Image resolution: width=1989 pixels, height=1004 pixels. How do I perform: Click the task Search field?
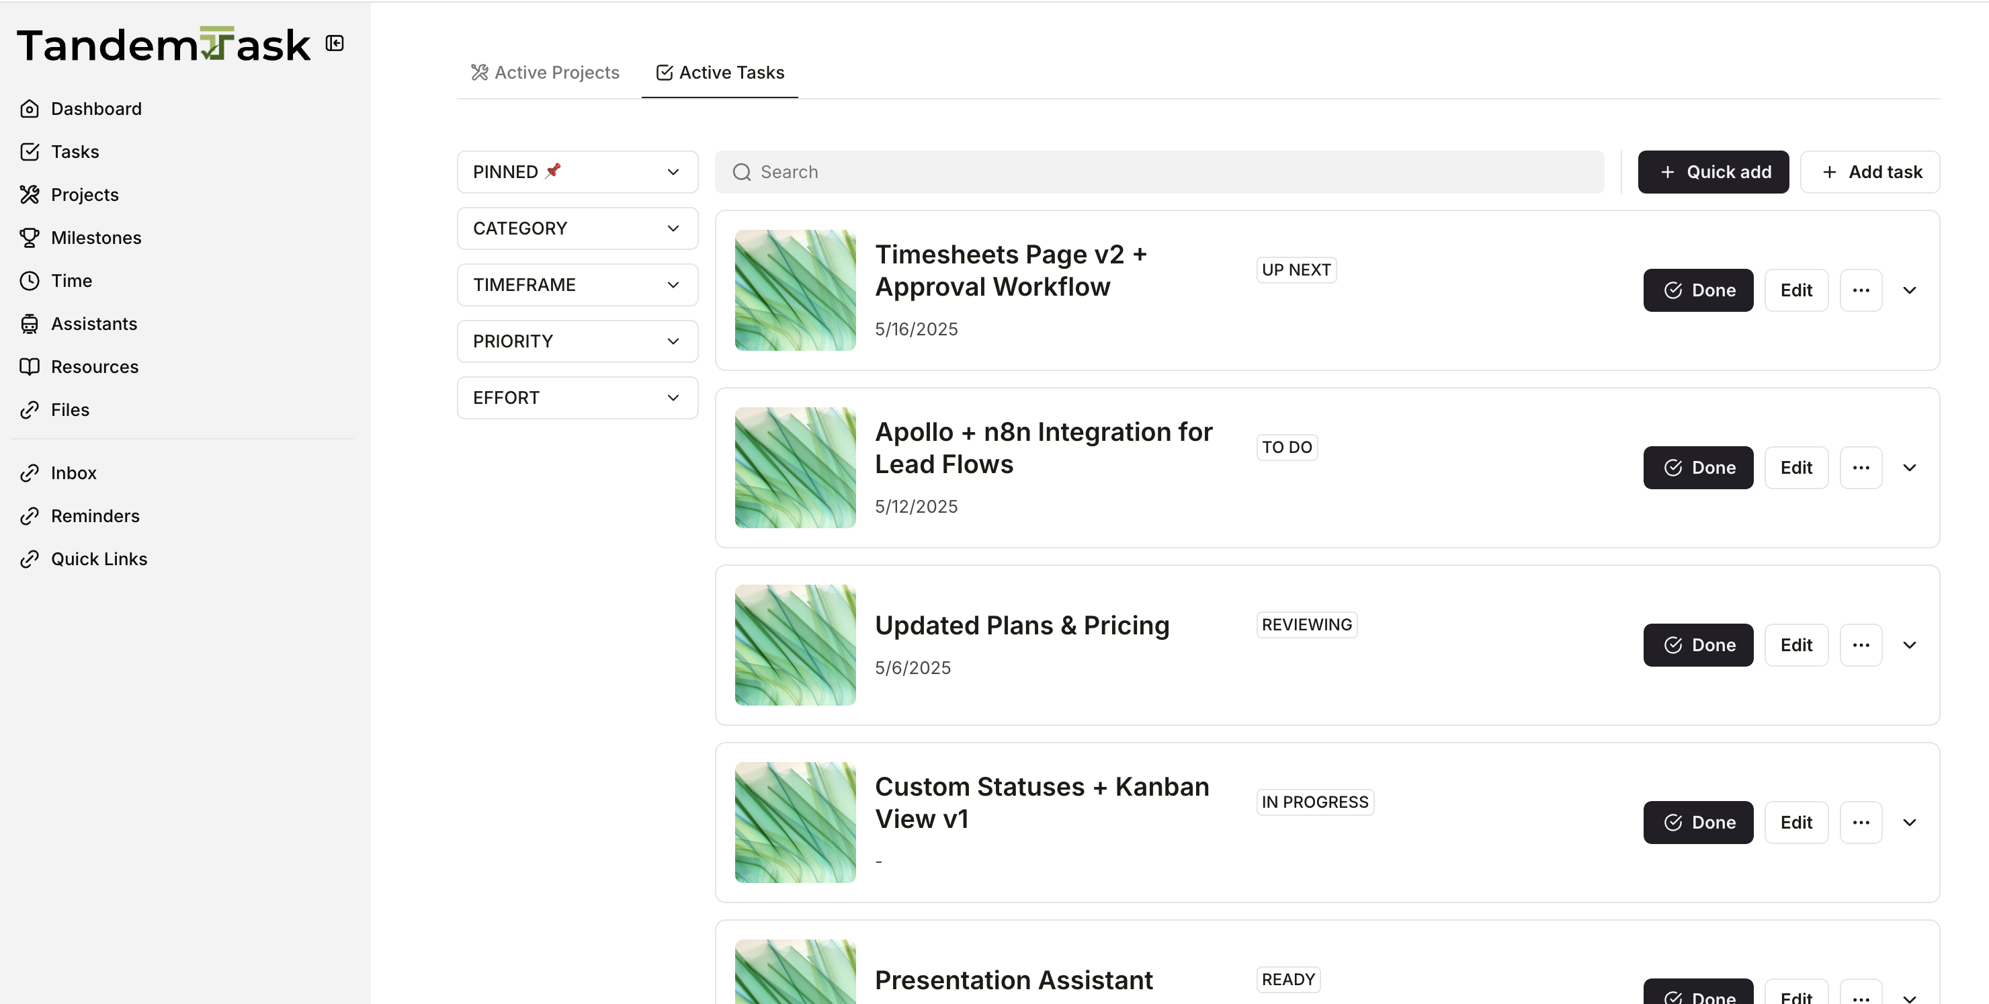click(x=1159, y=172)
